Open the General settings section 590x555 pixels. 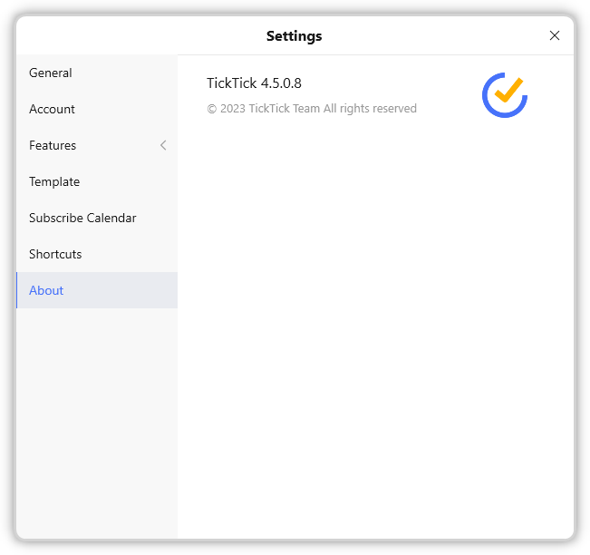pos(97,73)
